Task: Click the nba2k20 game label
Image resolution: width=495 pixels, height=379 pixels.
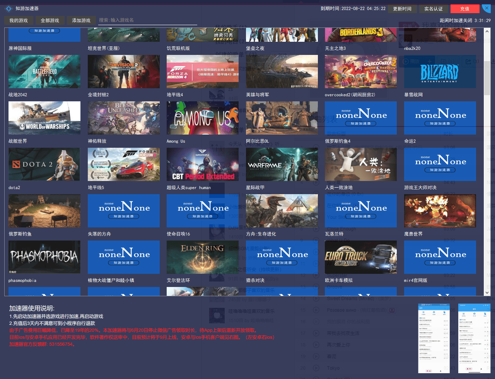Action: click(x=412, y=48)
